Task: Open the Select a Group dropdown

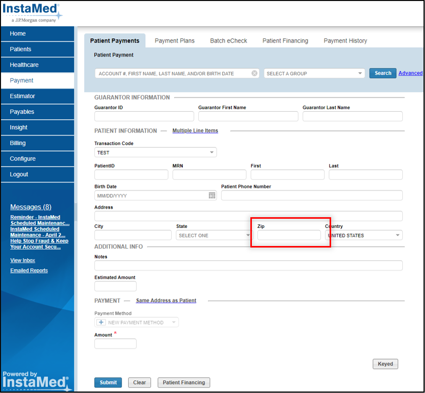Action: tap(360, 73)
